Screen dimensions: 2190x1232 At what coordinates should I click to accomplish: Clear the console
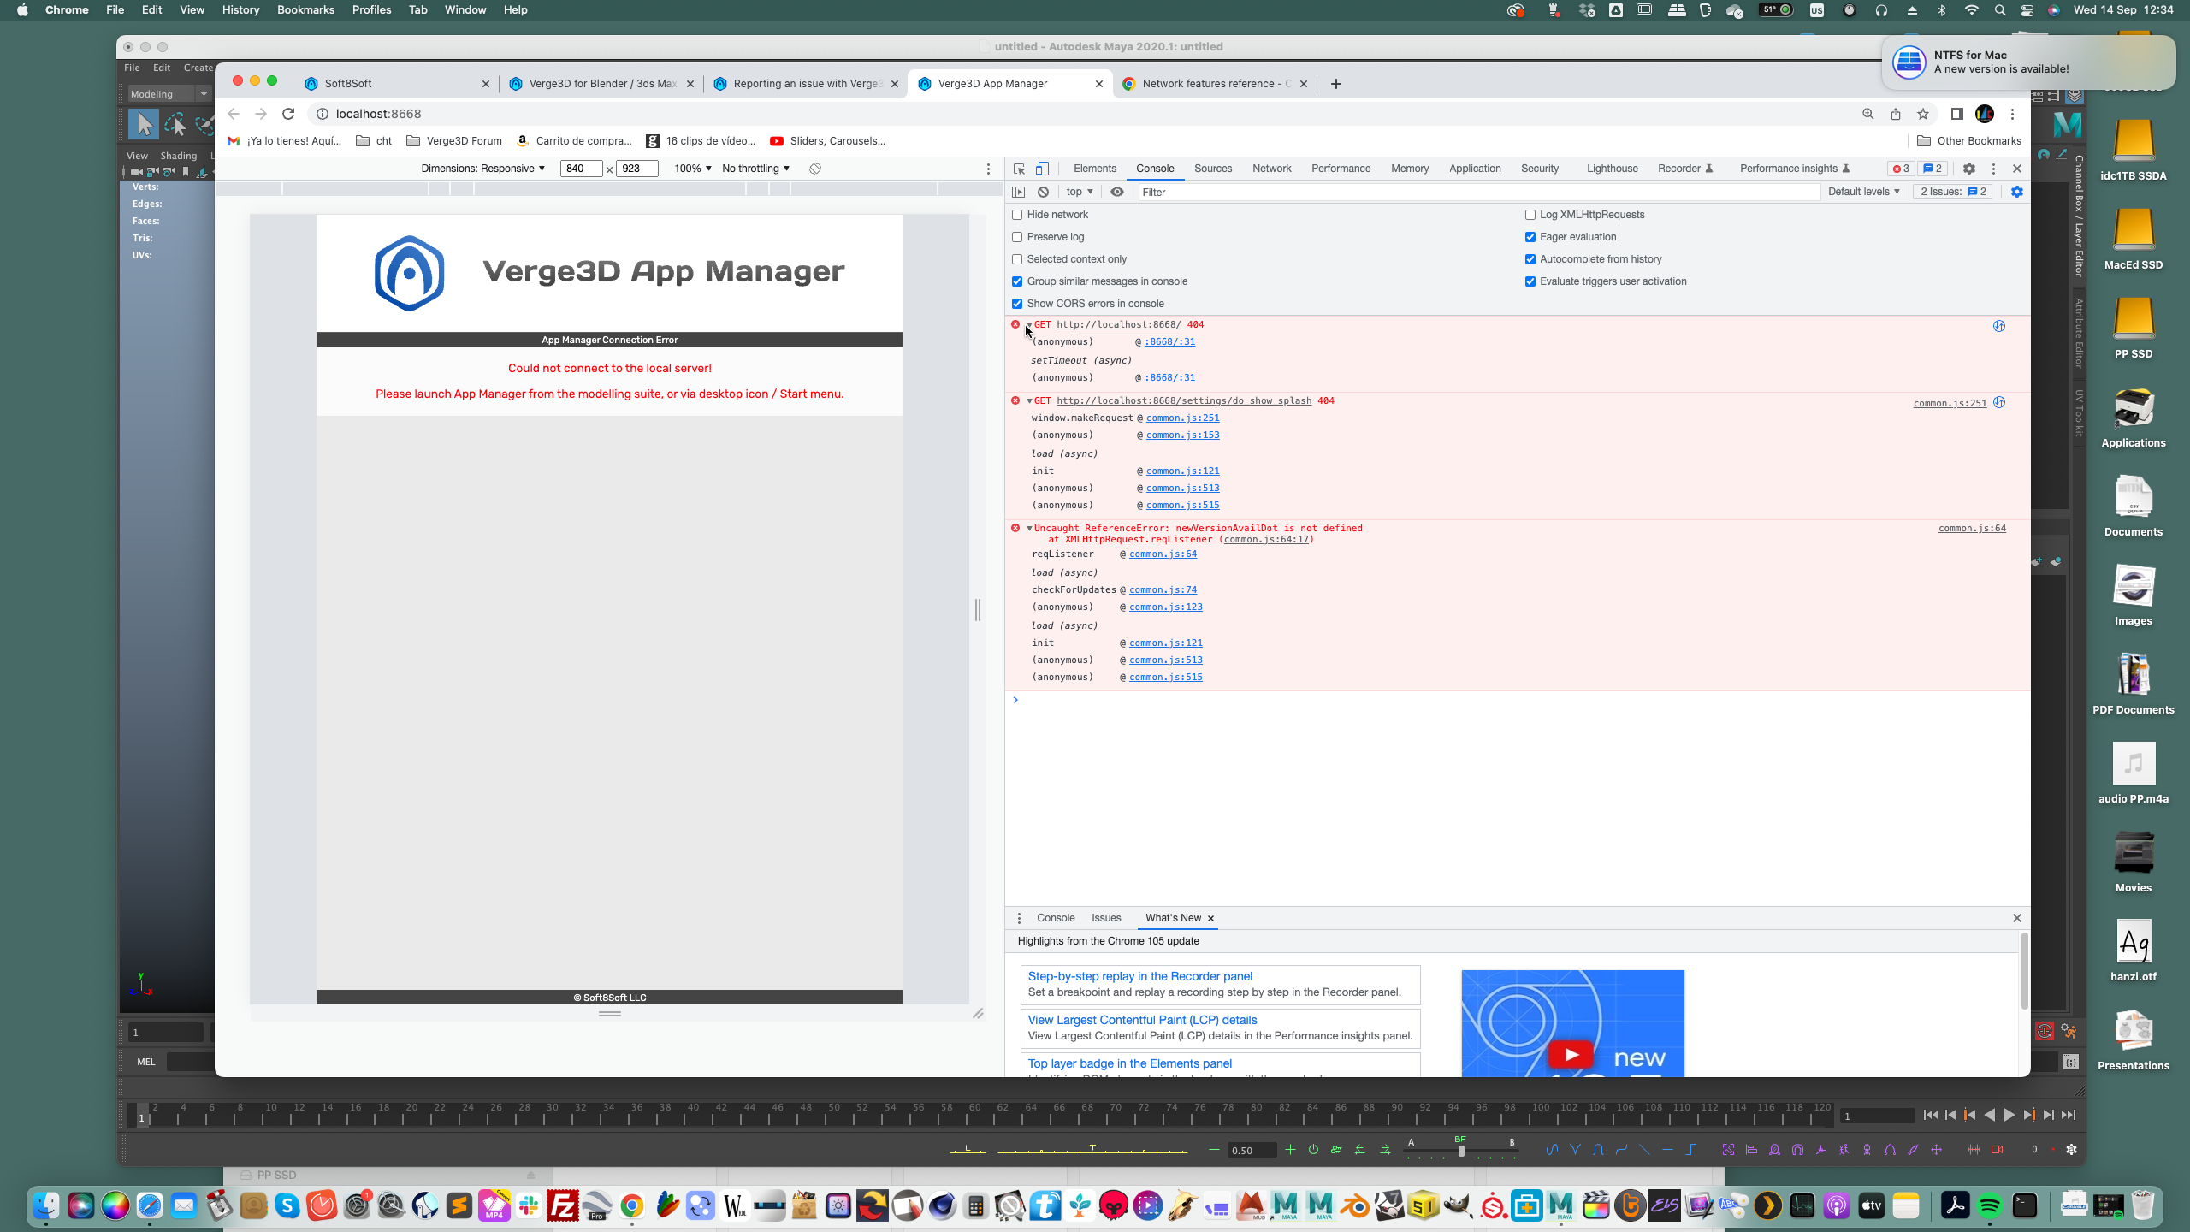[x=1043, y=192]
